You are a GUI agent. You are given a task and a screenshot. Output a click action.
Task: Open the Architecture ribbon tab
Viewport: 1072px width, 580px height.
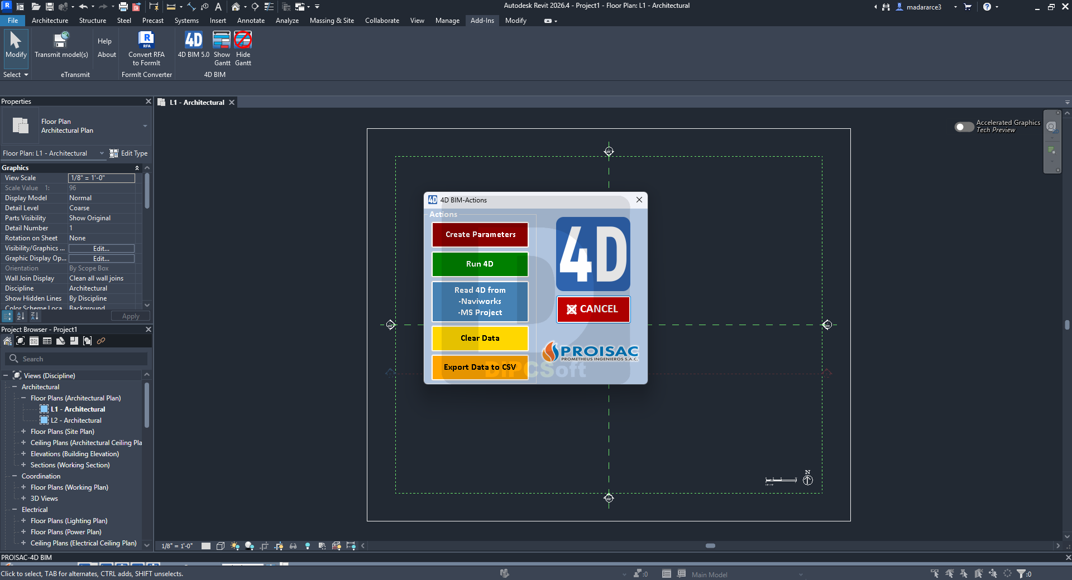(x=50, y=21)
